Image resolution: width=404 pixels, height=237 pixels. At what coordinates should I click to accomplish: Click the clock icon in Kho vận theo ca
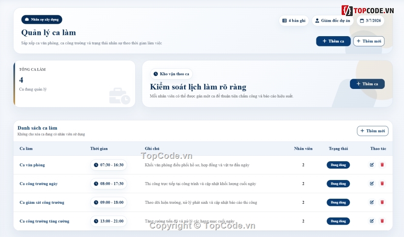(x=156, y=74)
